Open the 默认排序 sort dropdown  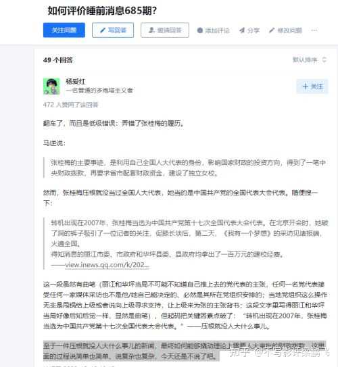tap(310, 60)
